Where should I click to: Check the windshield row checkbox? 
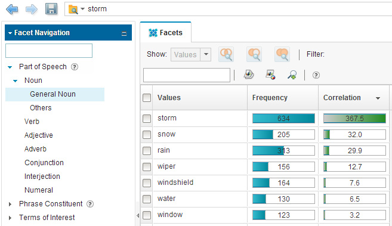[147, 183]
